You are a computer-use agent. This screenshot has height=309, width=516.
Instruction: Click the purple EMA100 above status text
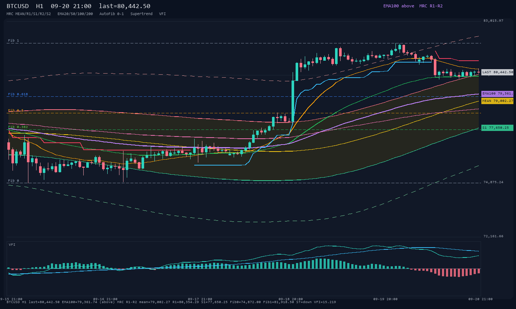[x=399, y=6]
